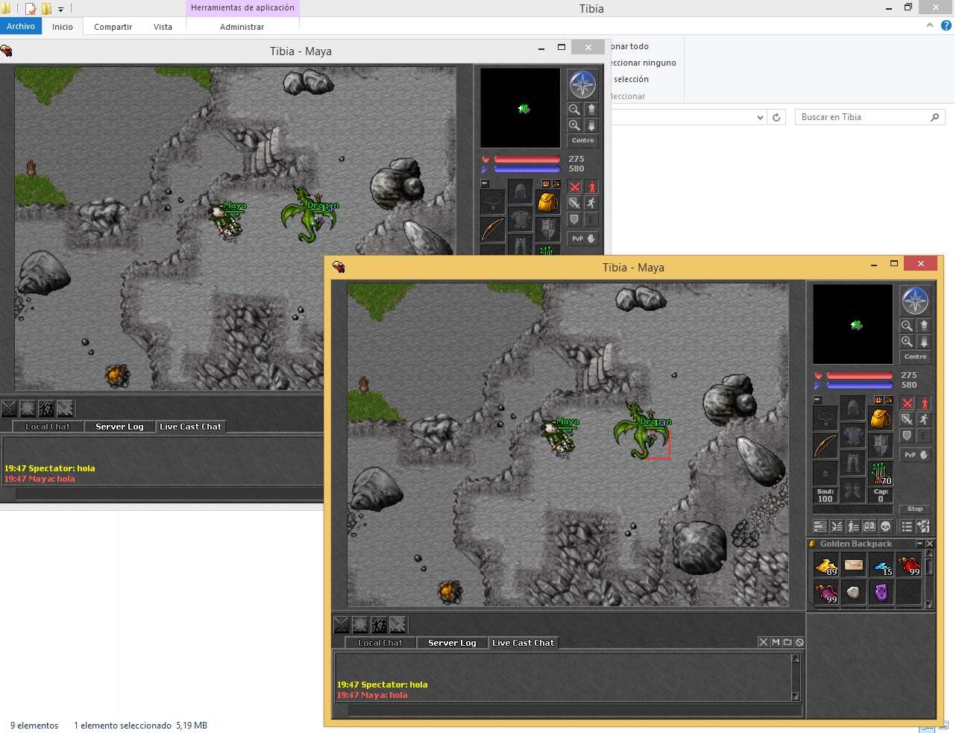
Task: Switch to Server Log tab in back window
Action: (x=119, y=427)
